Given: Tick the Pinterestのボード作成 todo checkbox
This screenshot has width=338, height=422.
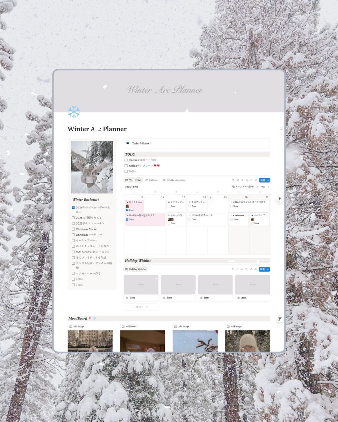Looking at the screenshot, I should click(126, 160).
